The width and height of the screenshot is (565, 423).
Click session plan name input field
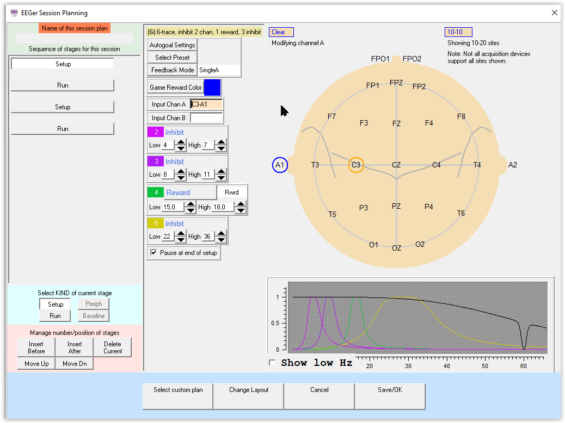pyautogui.click(x=75, y=38)
